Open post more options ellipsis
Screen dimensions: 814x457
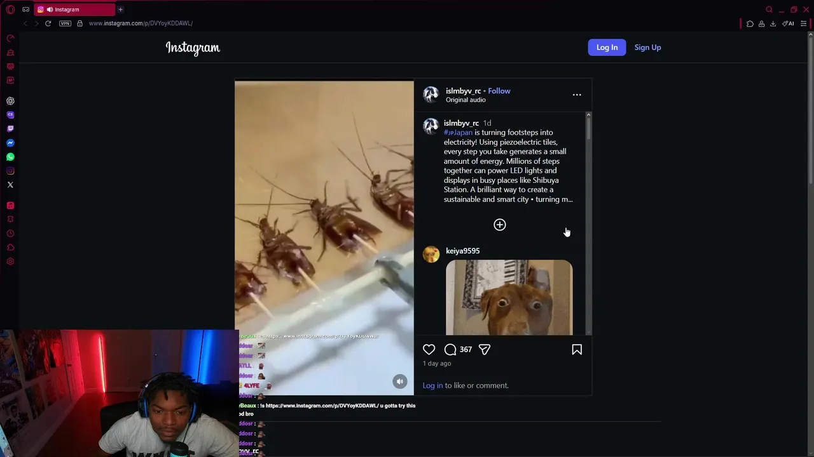tap(577, 95)
